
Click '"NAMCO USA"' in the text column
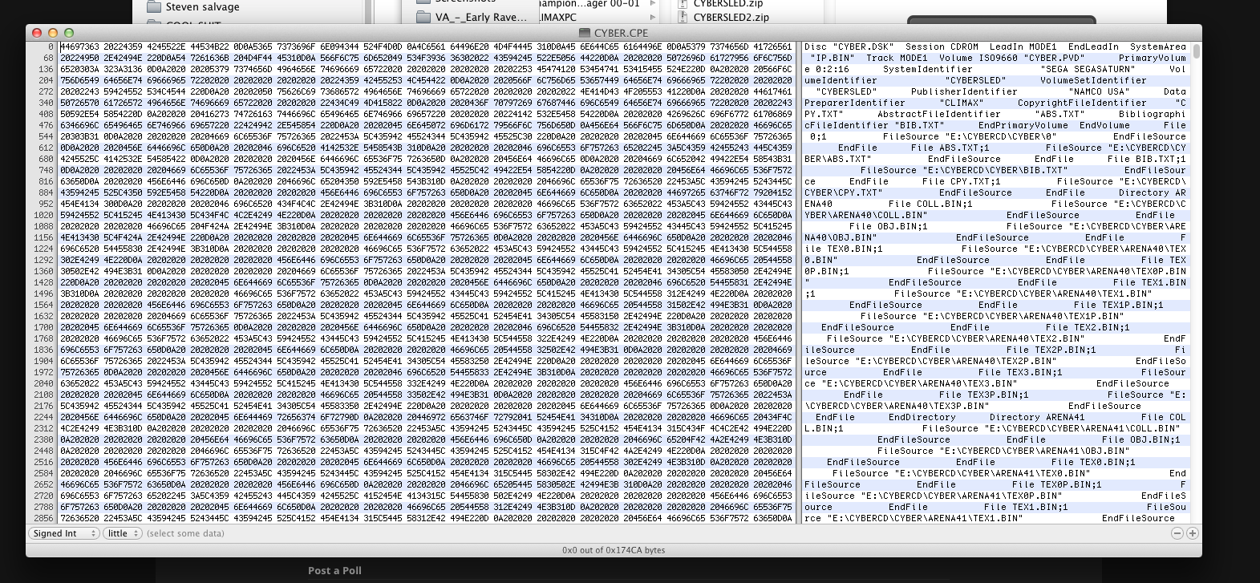[x=1099, y=92]
